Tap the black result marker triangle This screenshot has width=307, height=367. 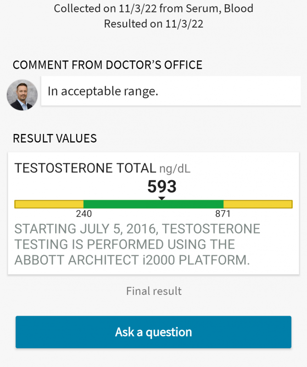click(x=162, y=198)
